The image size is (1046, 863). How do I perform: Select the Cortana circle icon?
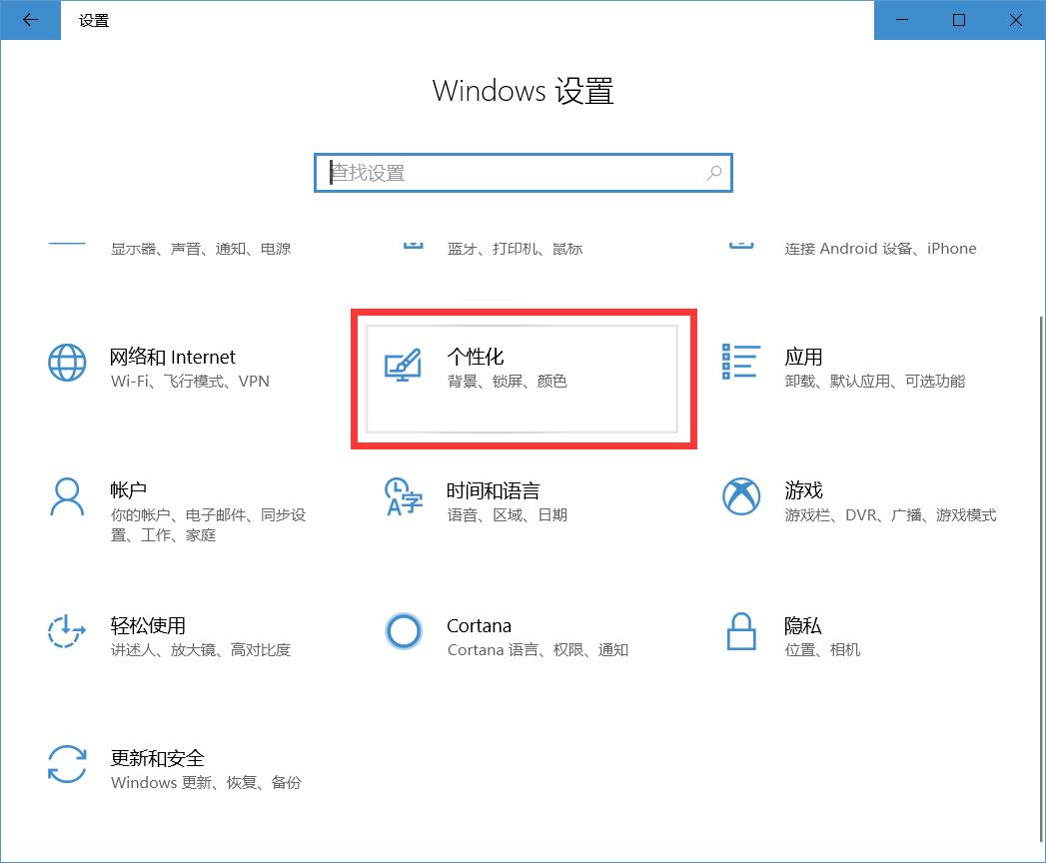coord(404,631)
